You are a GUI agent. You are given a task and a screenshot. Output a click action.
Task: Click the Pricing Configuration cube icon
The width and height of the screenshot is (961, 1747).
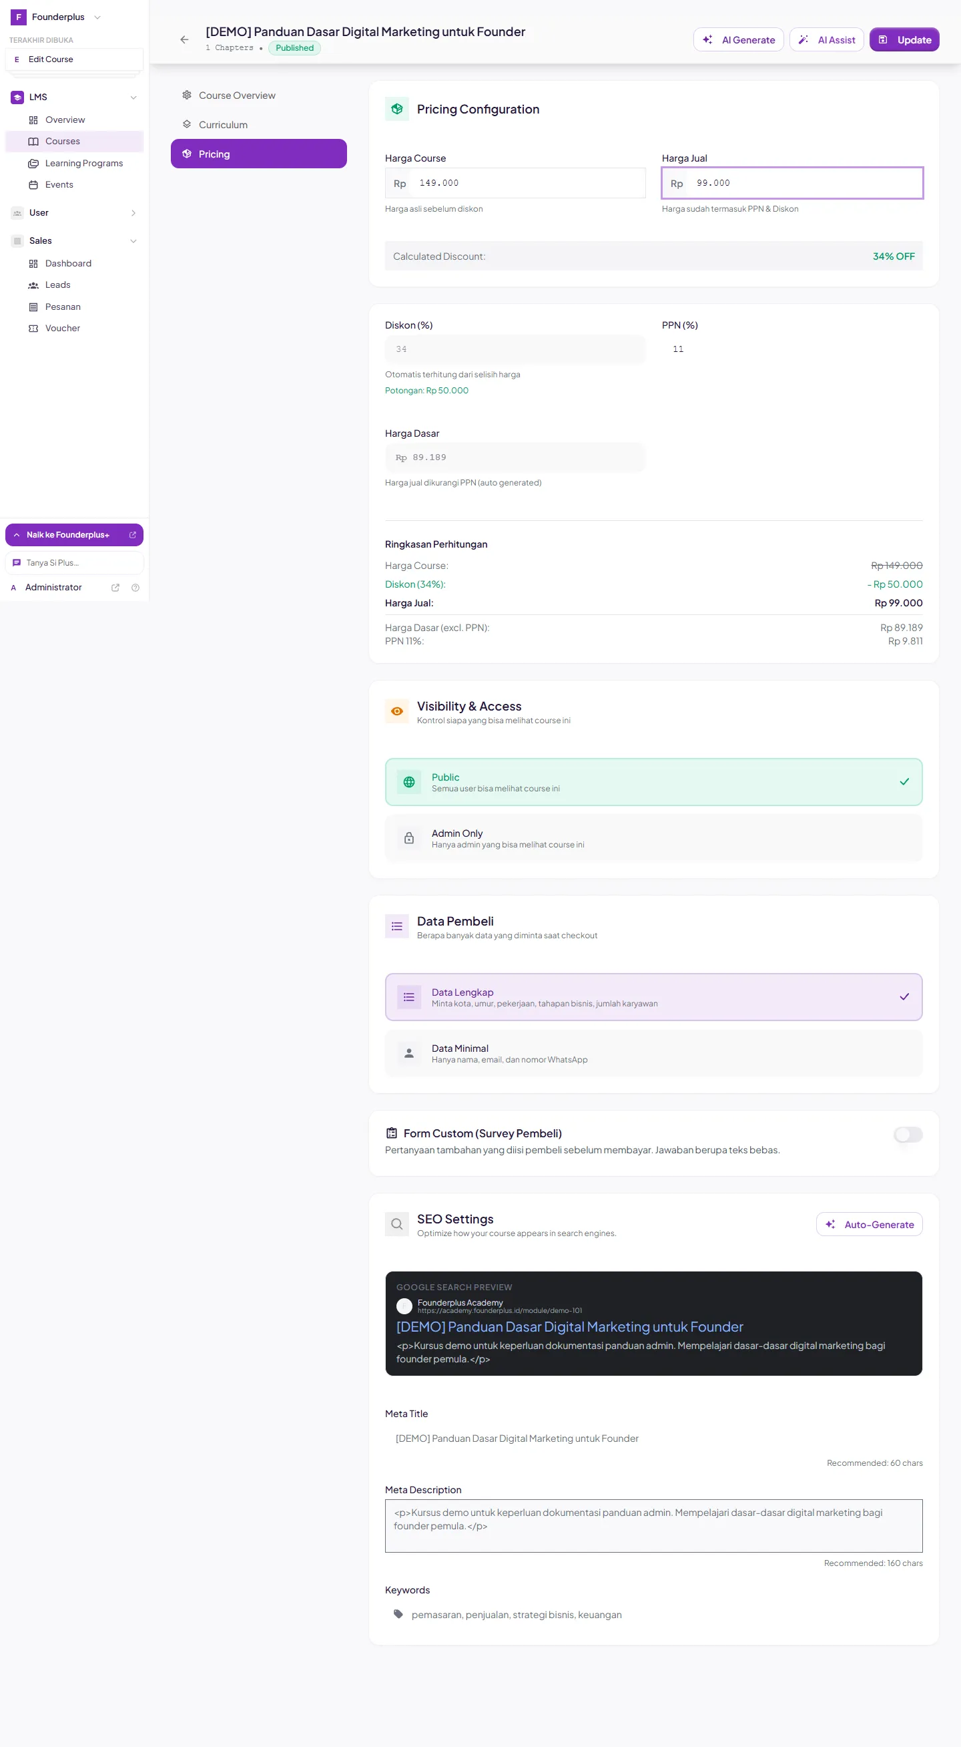[x=396, y=108]
